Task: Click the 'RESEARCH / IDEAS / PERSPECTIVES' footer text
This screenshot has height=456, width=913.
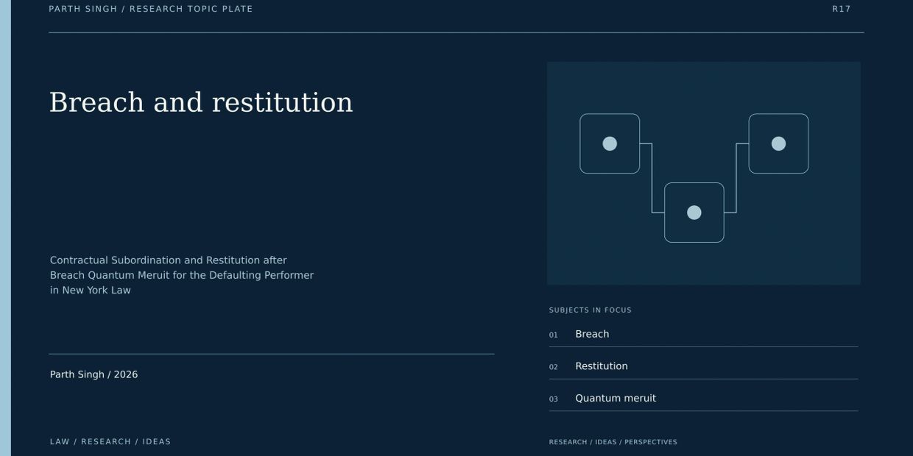Action: coord(613,442)
